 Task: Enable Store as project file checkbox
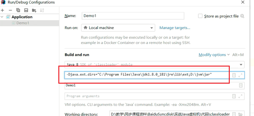tap(200, 16)
